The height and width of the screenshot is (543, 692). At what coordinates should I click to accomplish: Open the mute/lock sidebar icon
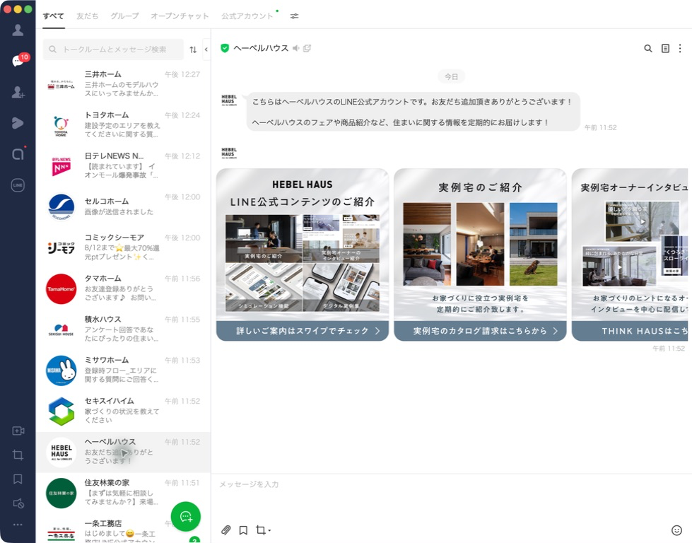[x=18, y=503]
